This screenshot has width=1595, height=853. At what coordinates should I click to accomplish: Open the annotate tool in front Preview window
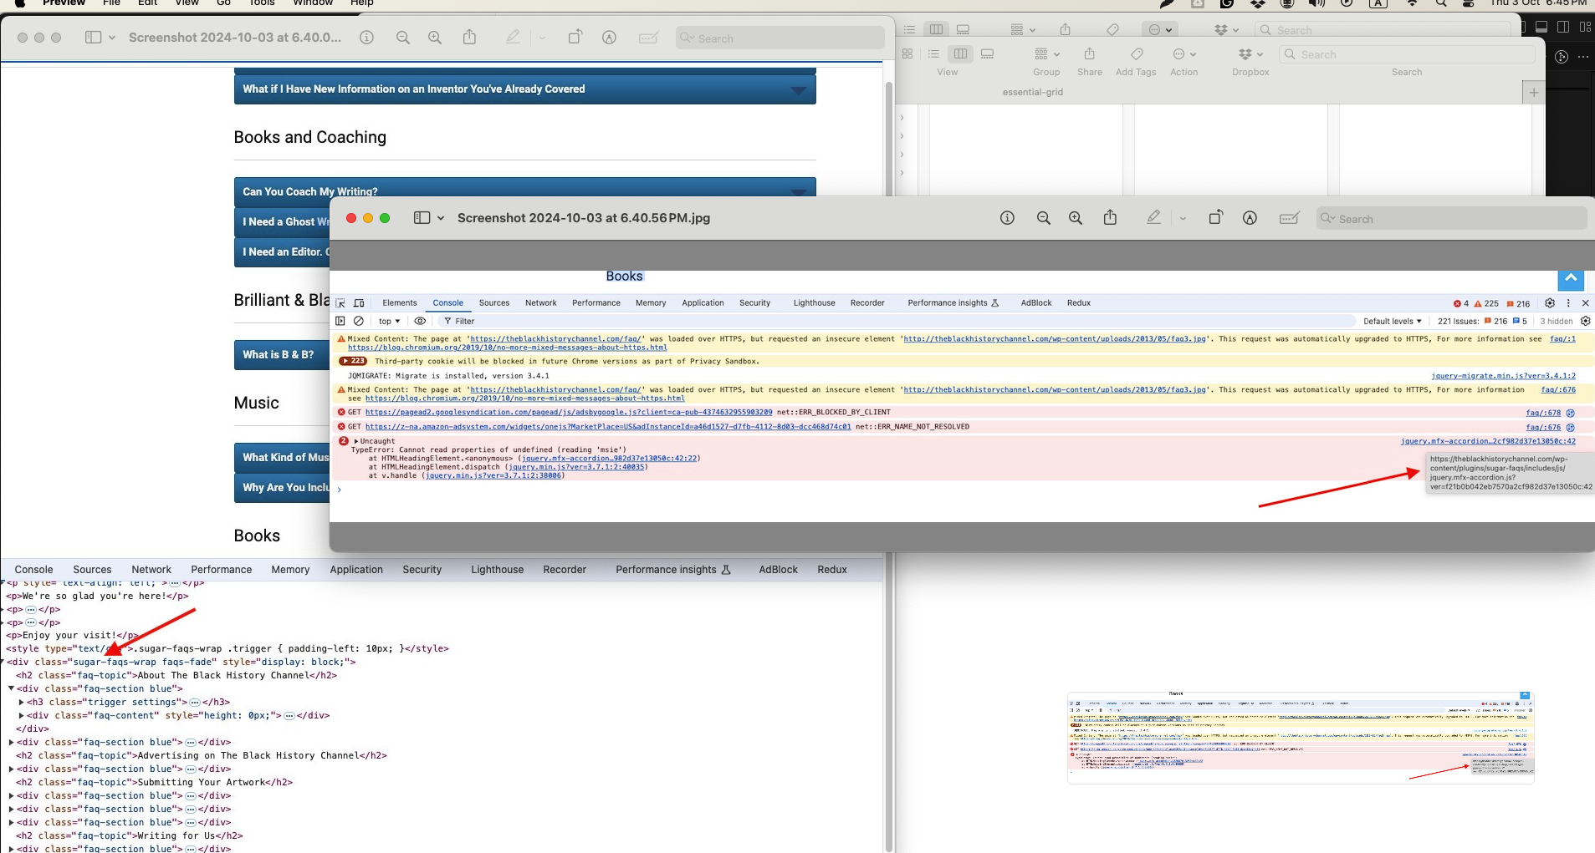tap(1250, 218)
